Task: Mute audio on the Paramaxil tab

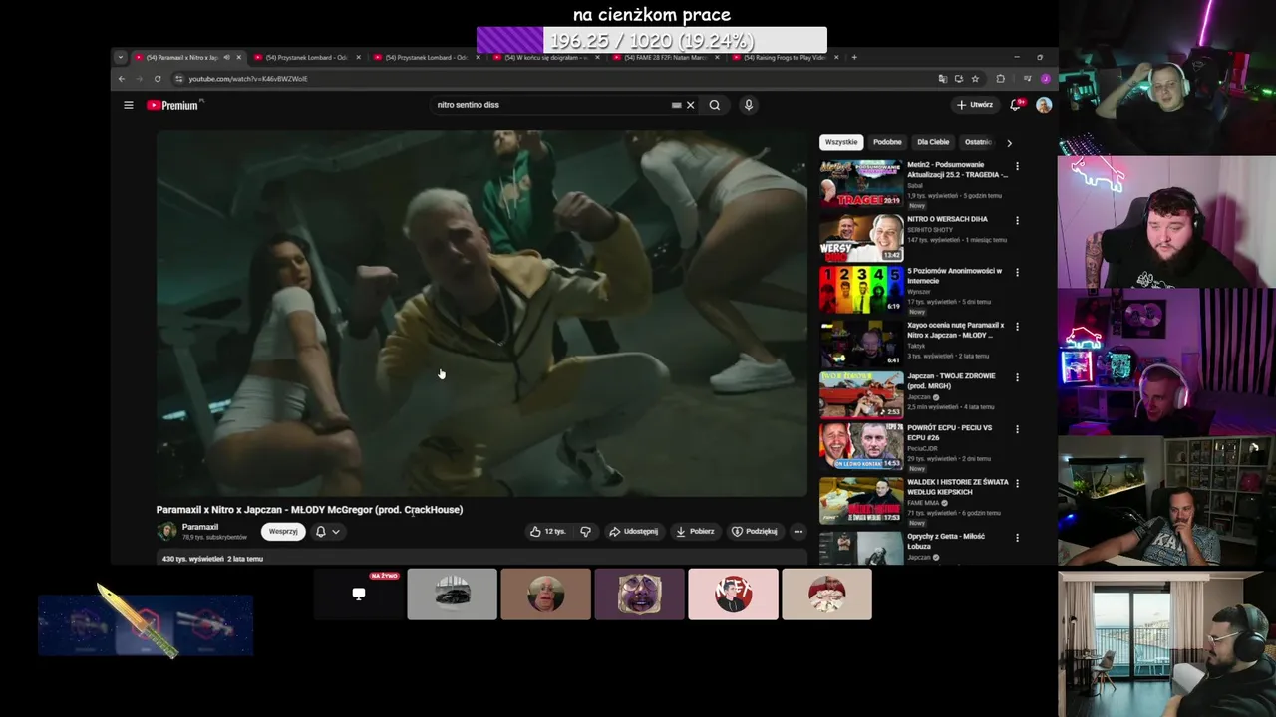Action: pyautogui.click(x=226, y=57)
